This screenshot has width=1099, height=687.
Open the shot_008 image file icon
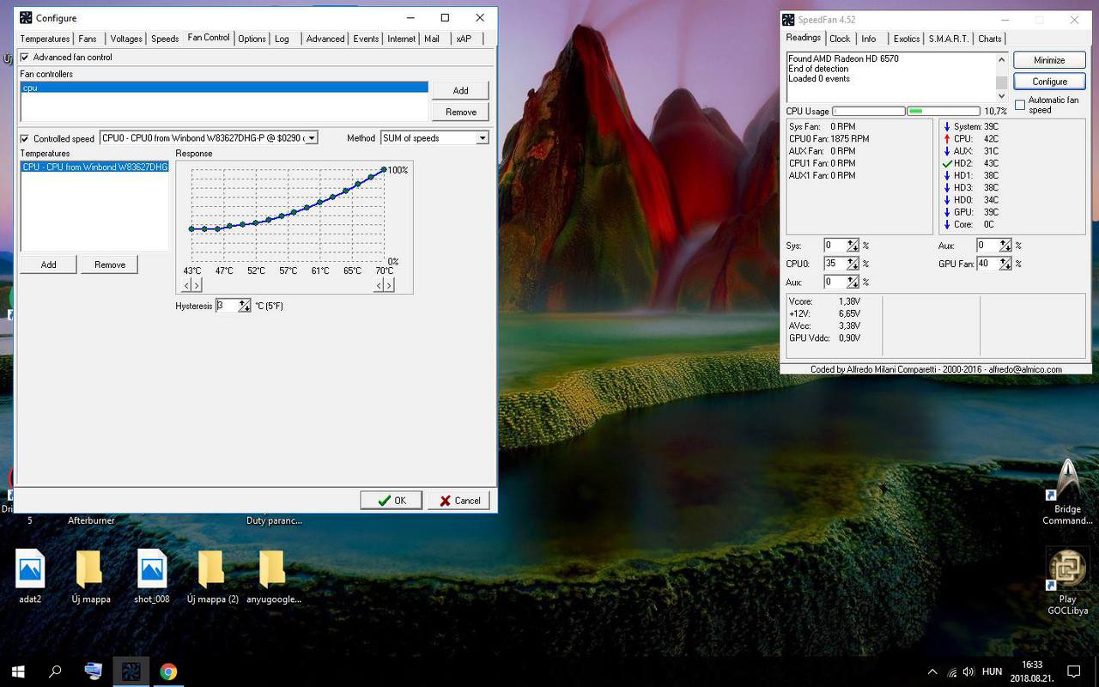tap(151, 569)
